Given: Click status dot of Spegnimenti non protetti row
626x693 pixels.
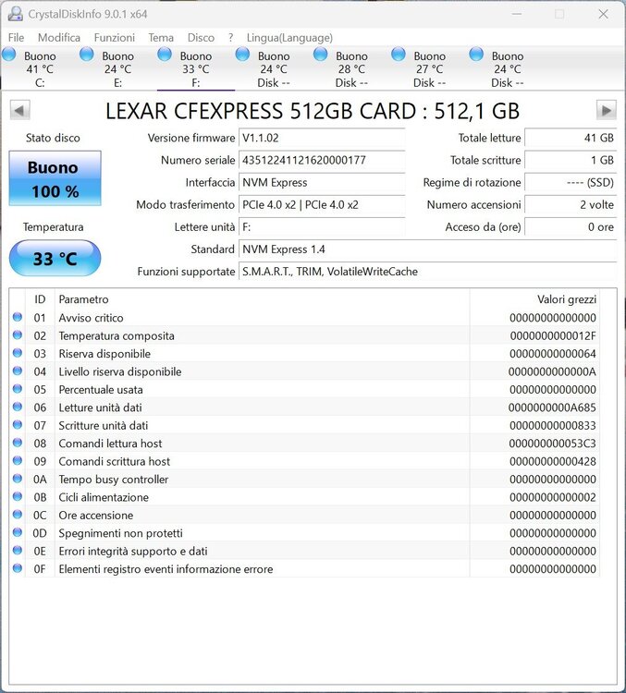Looking at the screenshot, I should pos(18,532).
